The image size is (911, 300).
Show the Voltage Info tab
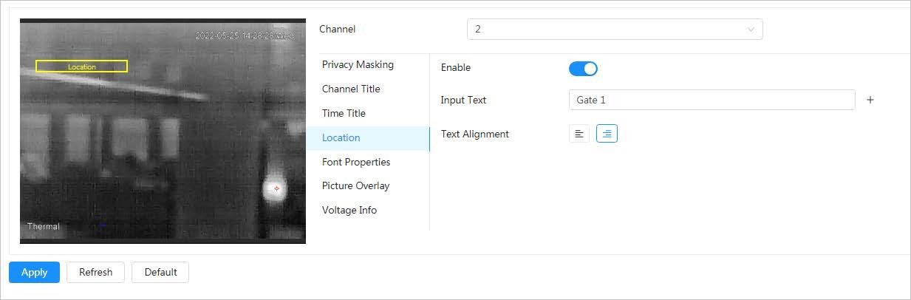coord(349,210)
